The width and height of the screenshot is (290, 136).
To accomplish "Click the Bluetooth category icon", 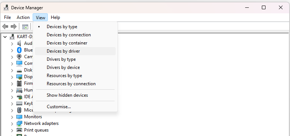I will click(19, 50).
